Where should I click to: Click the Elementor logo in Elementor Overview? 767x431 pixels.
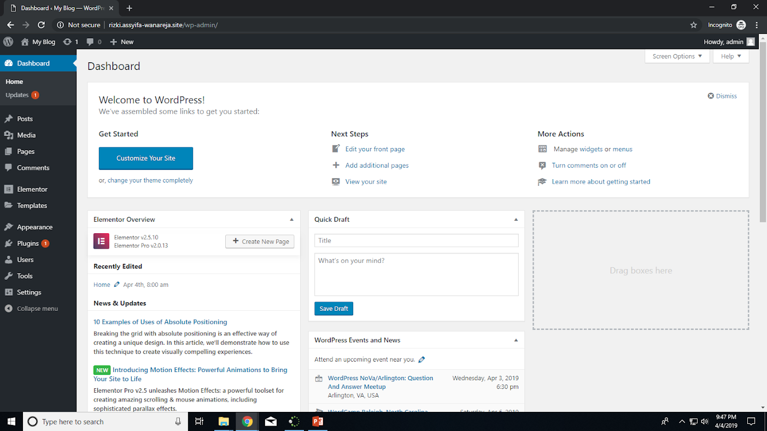tap(101, 241)
